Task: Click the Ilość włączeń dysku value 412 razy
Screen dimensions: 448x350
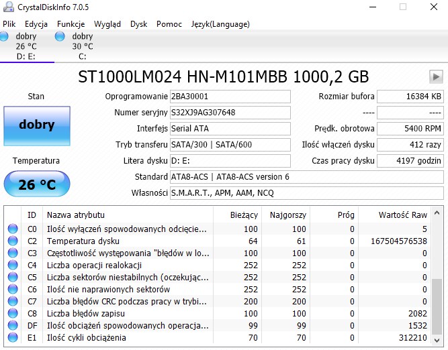Action: click(x=410, y=144)
